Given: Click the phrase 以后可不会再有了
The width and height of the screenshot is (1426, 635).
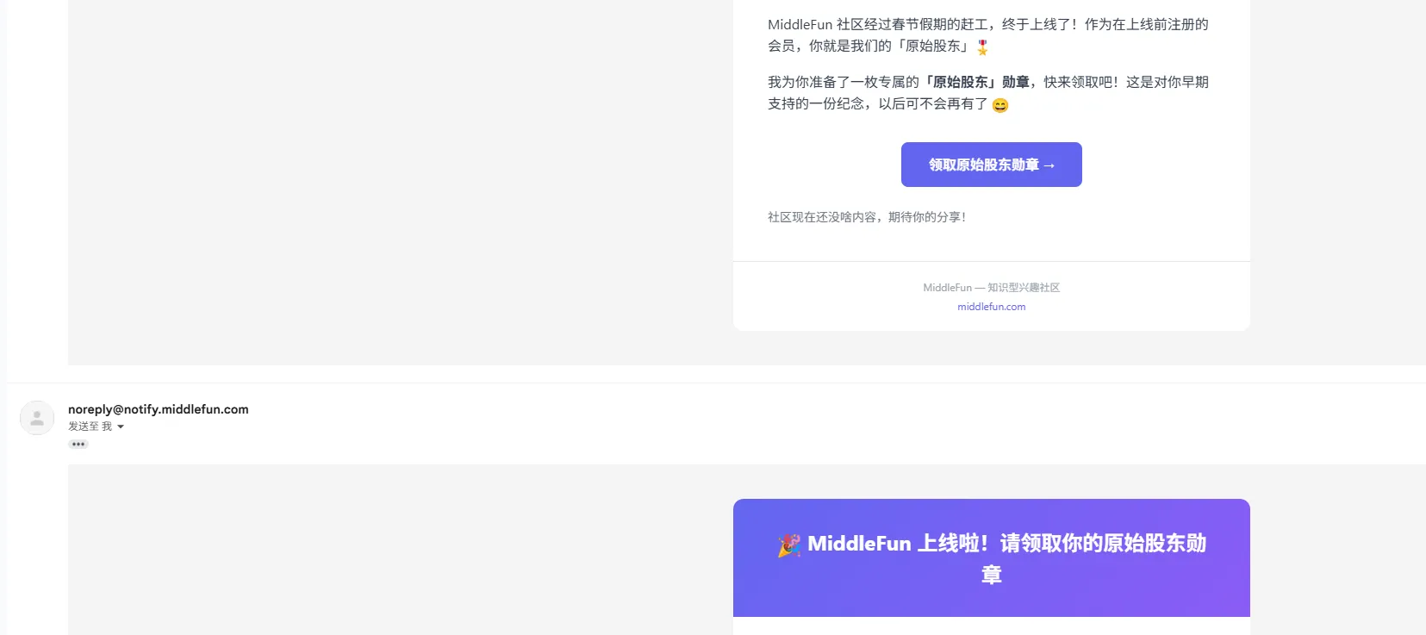Looking at the screenshot, I should 932,103.
